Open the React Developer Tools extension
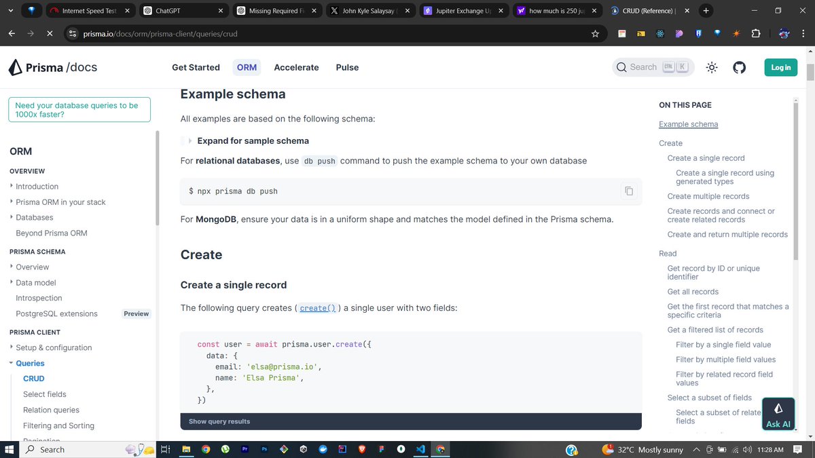815x458 pixels. coord(659,33)
